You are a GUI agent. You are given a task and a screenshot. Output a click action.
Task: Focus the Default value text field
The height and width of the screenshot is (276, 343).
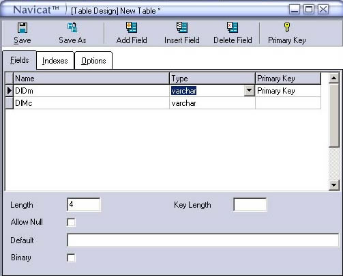point(203,240)
